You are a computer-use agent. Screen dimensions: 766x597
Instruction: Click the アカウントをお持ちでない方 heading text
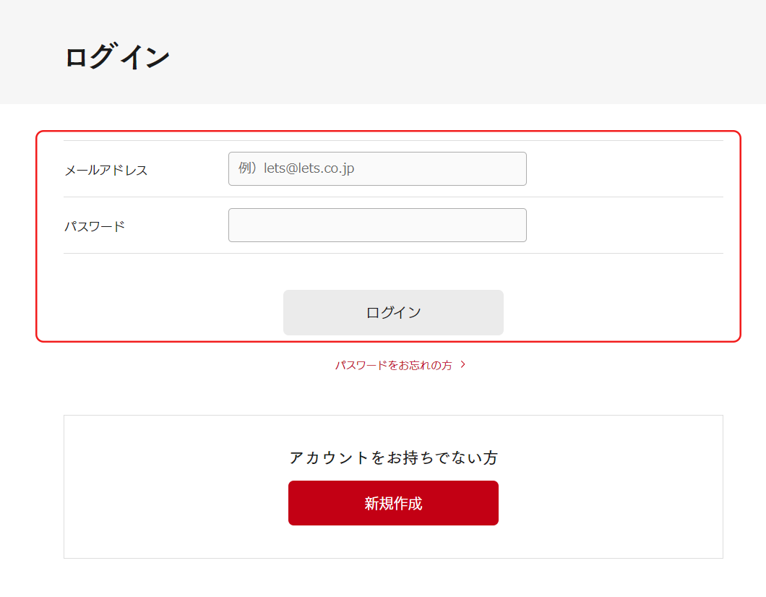coord(393,458)
